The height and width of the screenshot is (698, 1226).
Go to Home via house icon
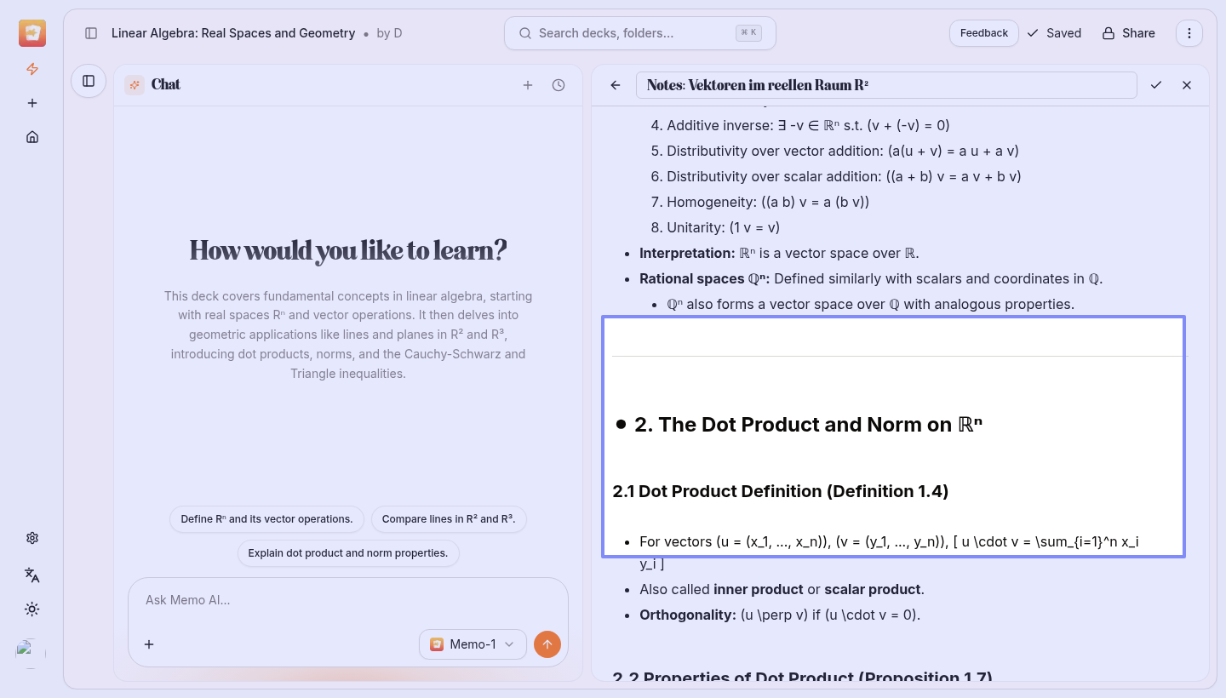pos(32,137)
